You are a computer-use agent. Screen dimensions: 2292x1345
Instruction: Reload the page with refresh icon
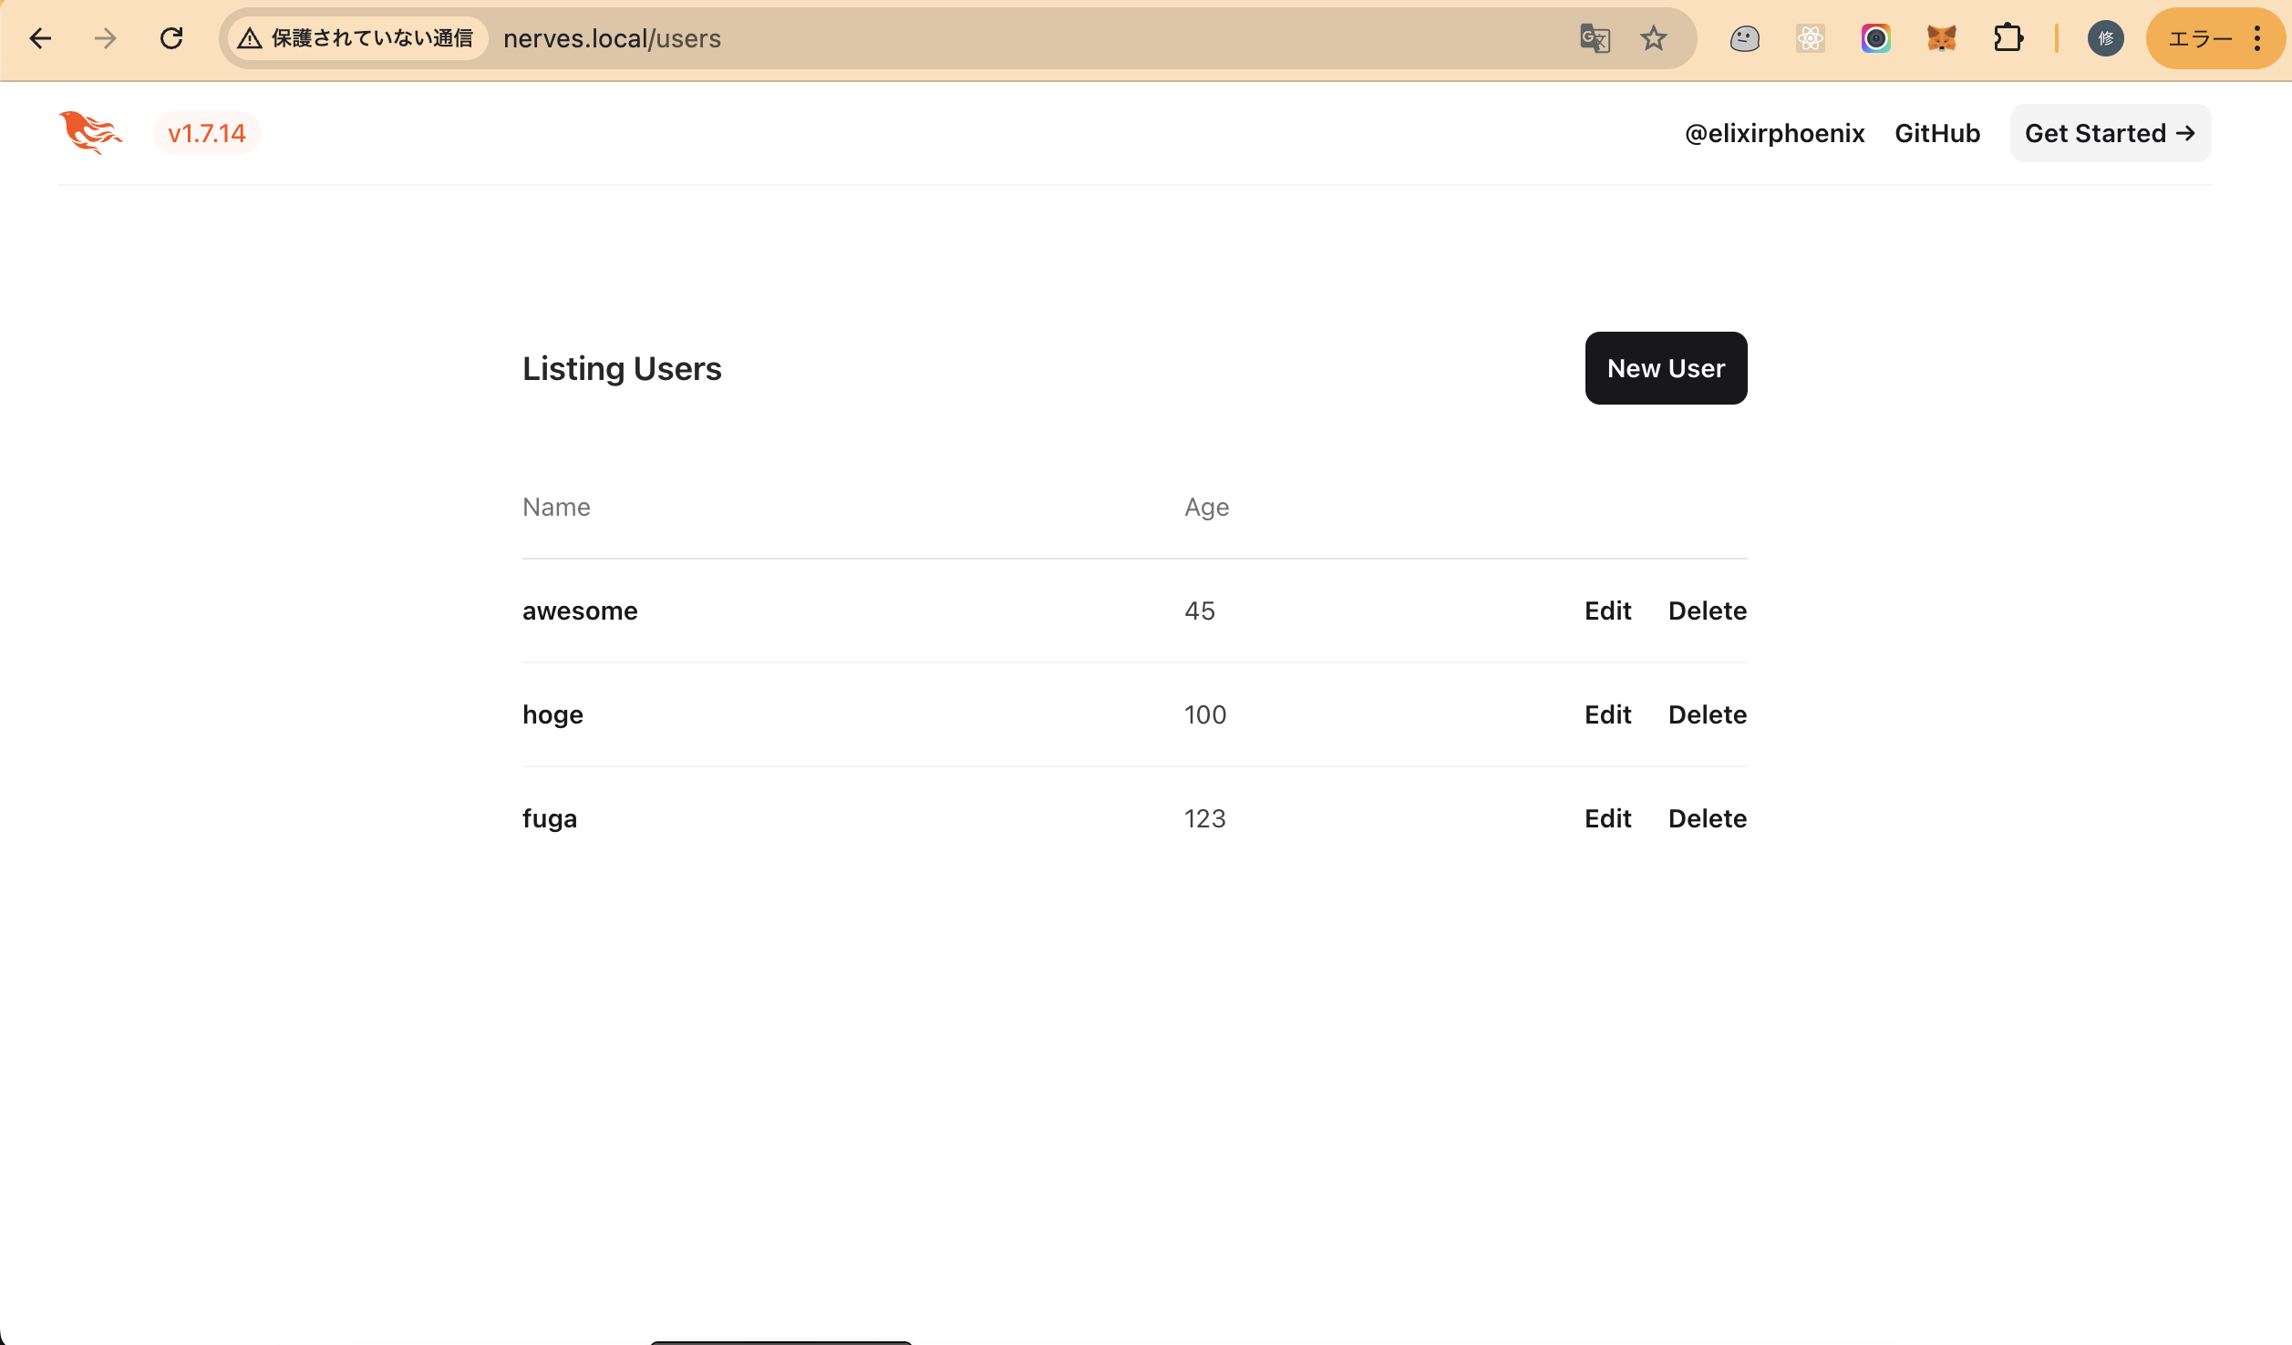pyautogui.click(x=171, y=38)
